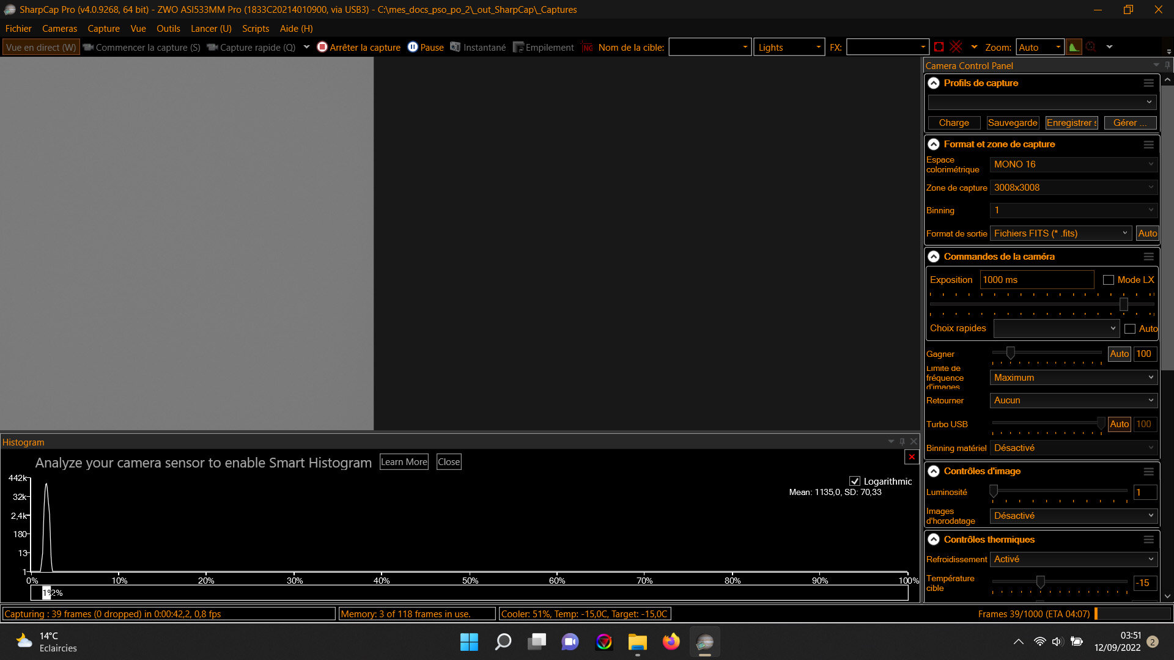Image resolution: width=1174 pixels, height=660 pixels.
Task: Open the Lights frame type dropdown
Action: coord(789,47)
